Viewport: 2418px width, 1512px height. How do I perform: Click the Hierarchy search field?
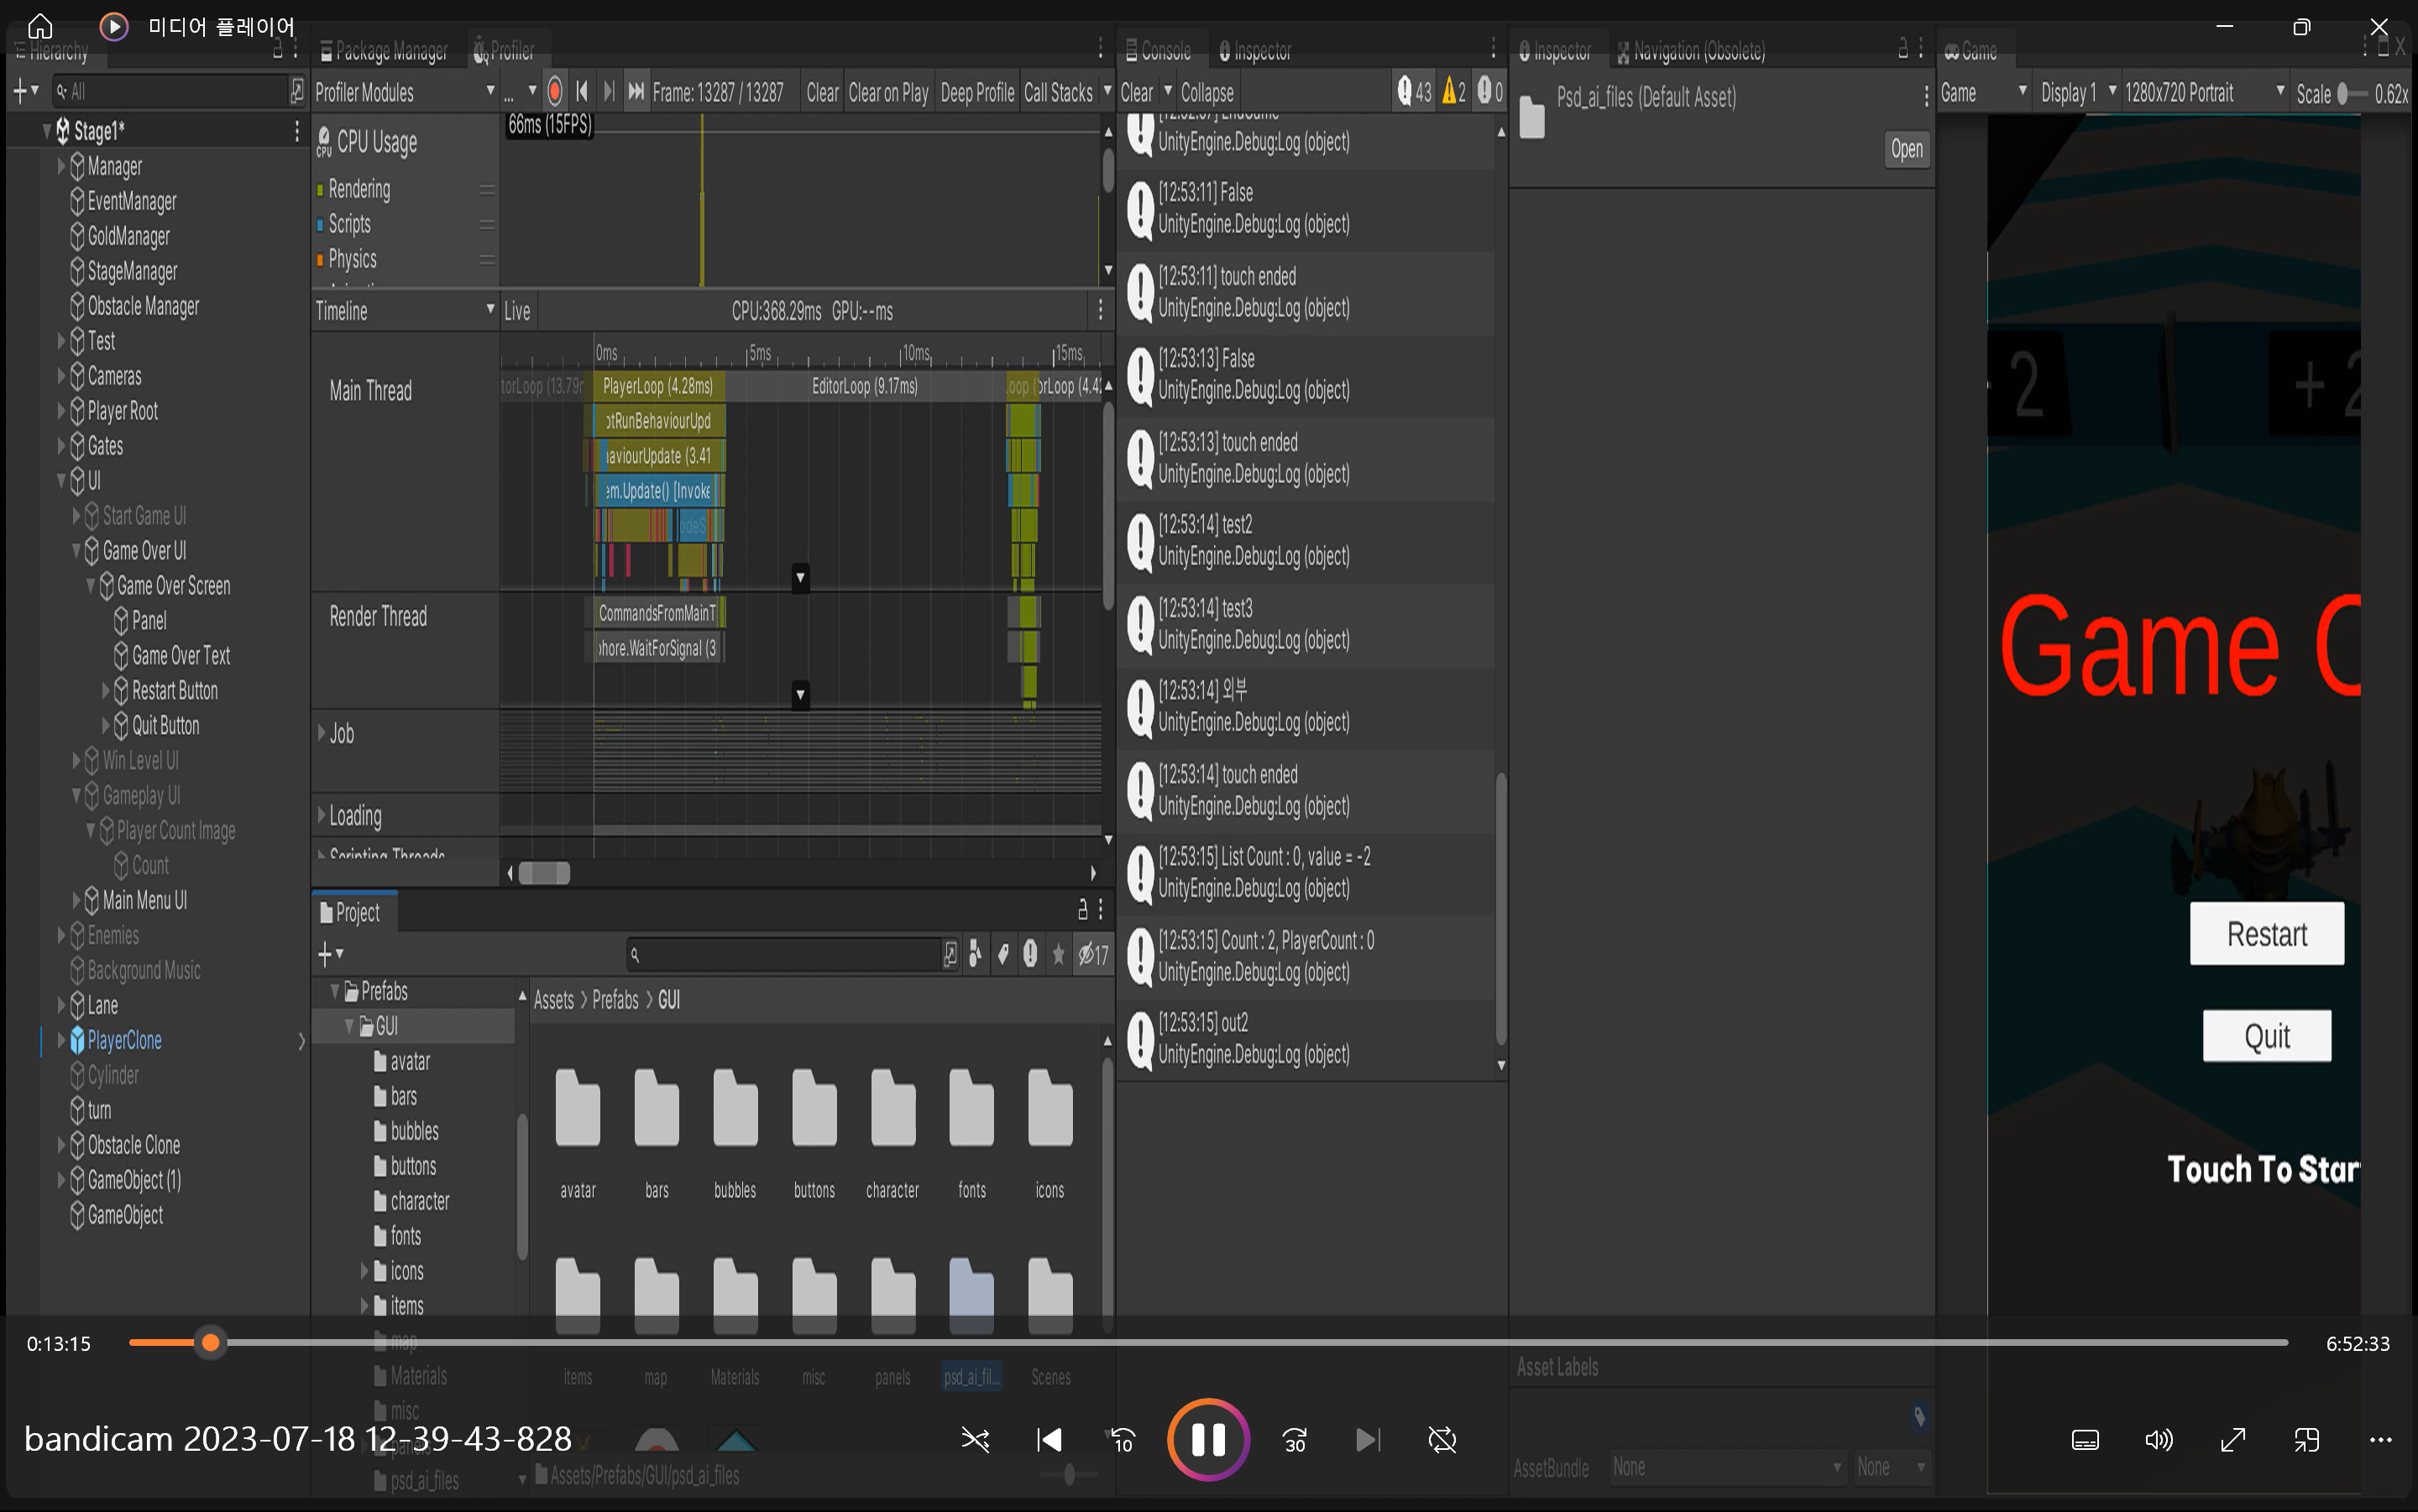[x=170, y=92]
